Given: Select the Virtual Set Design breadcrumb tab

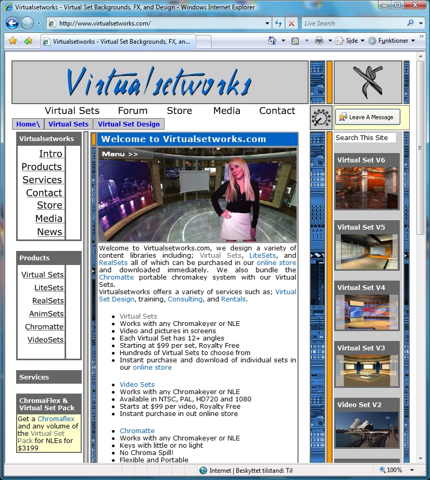Looking at the screenshot, I should (x=129, y=124).
